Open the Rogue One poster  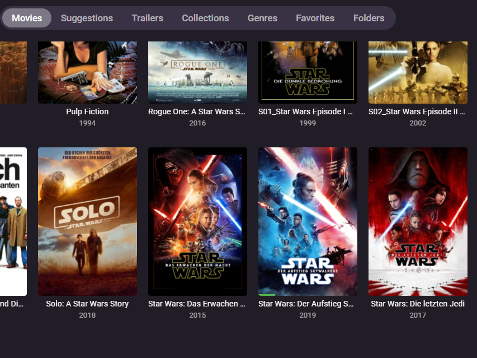(197, 72)
